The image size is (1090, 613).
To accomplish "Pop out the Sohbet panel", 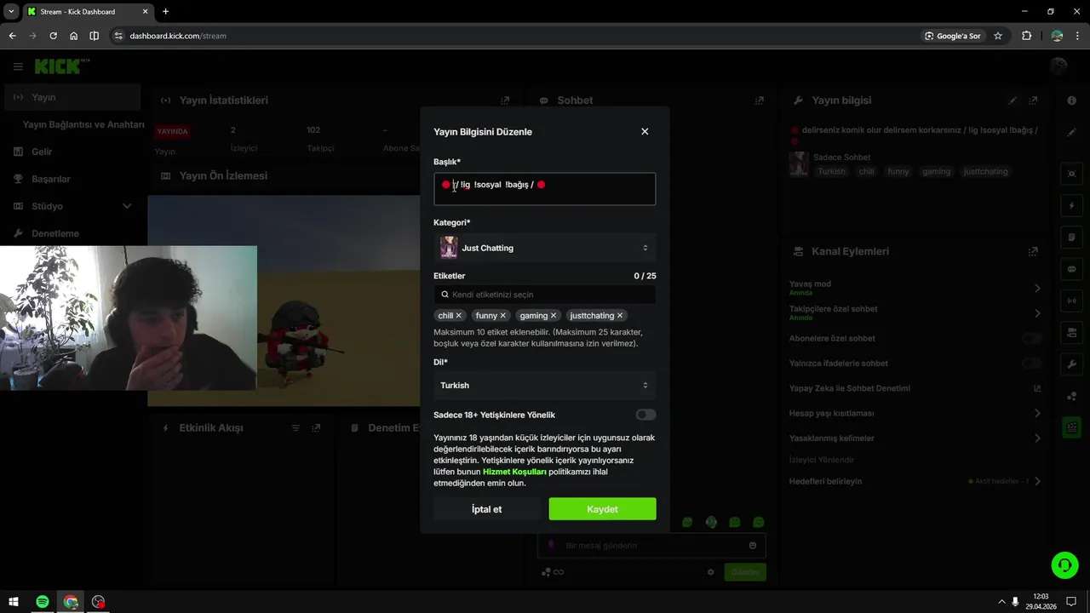I will coord(760,100).
